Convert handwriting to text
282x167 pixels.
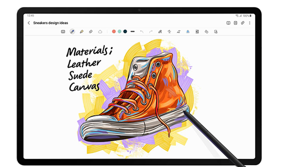tap(178, 32)
